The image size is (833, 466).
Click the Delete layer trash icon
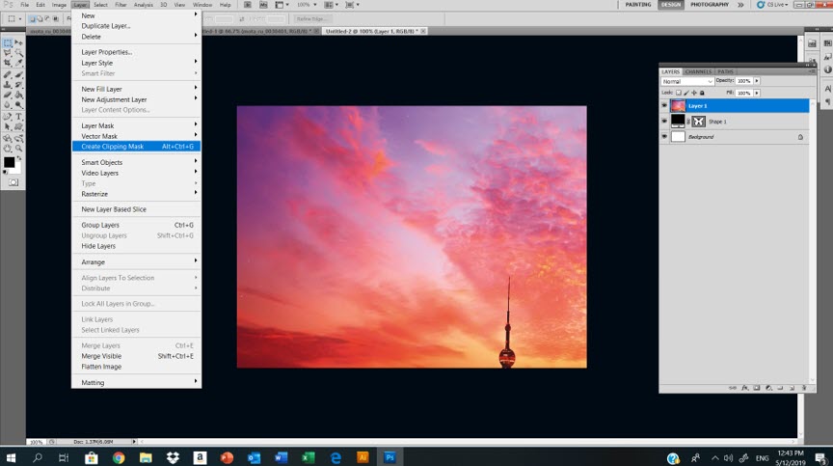pos(804,388)
